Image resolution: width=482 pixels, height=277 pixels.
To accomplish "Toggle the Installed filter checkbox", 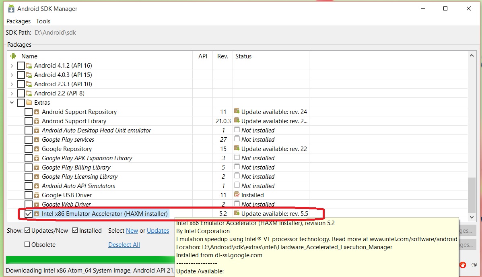I will click(75, 230).
